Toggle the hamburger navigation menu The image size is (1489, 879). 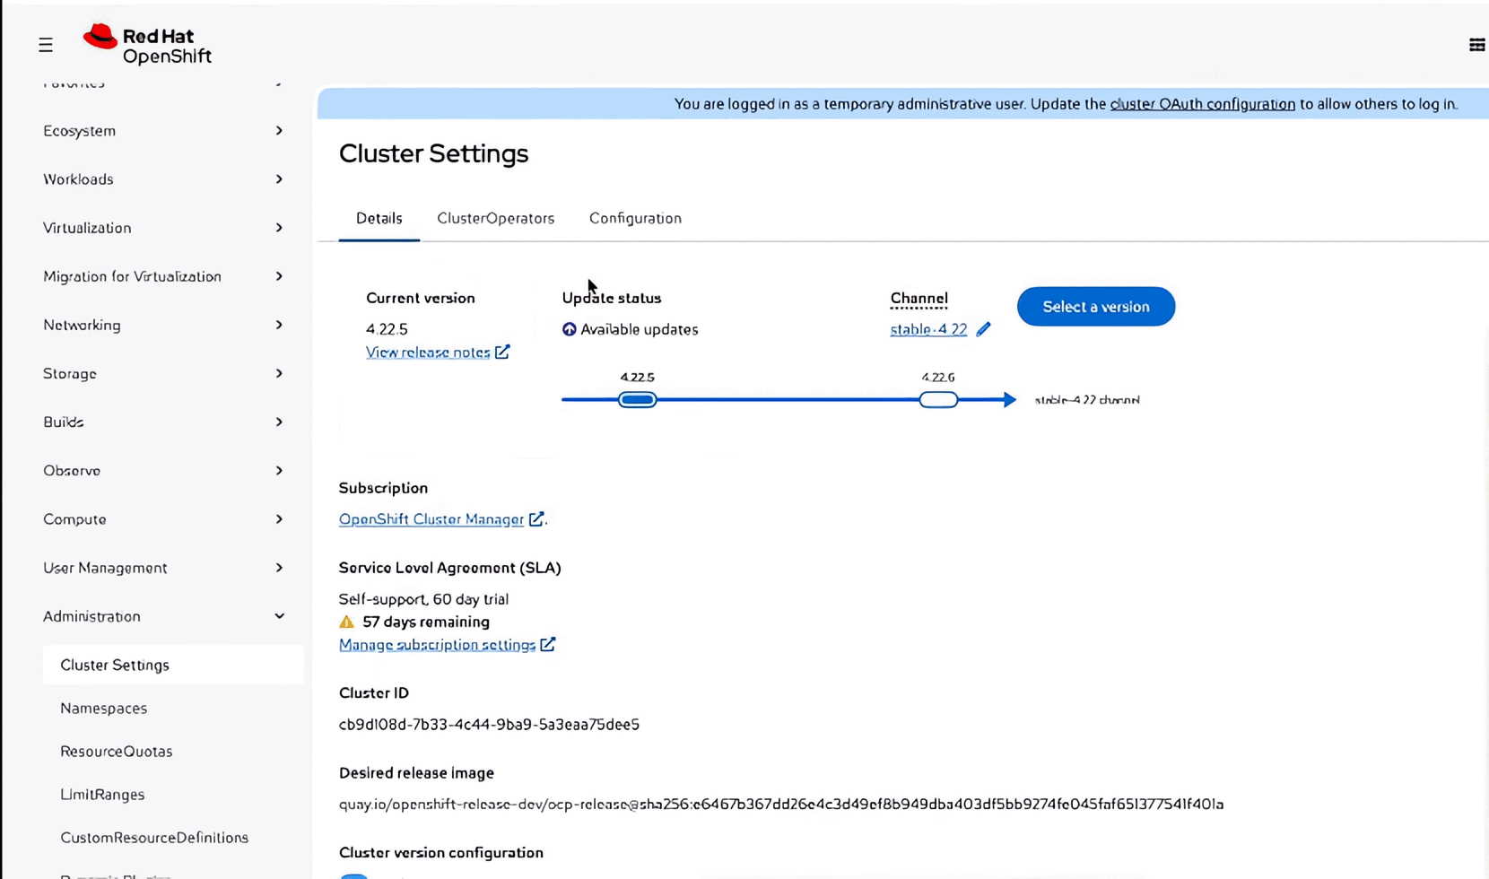point(46,45)
